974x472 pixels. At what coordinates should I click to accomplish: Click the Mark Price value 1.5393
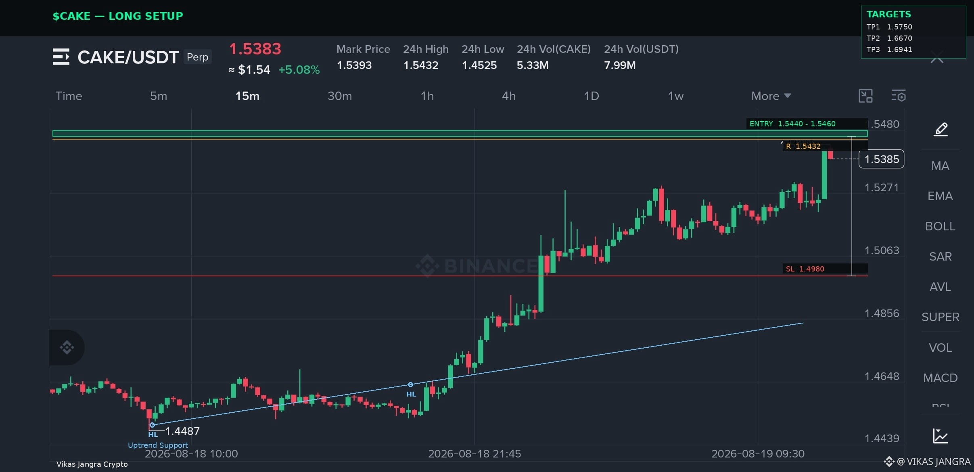[354, 65]
